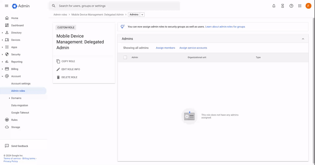This screenshot has height=165, width=315.
Task: Open the Google apps grid
Action: [300, 6]
